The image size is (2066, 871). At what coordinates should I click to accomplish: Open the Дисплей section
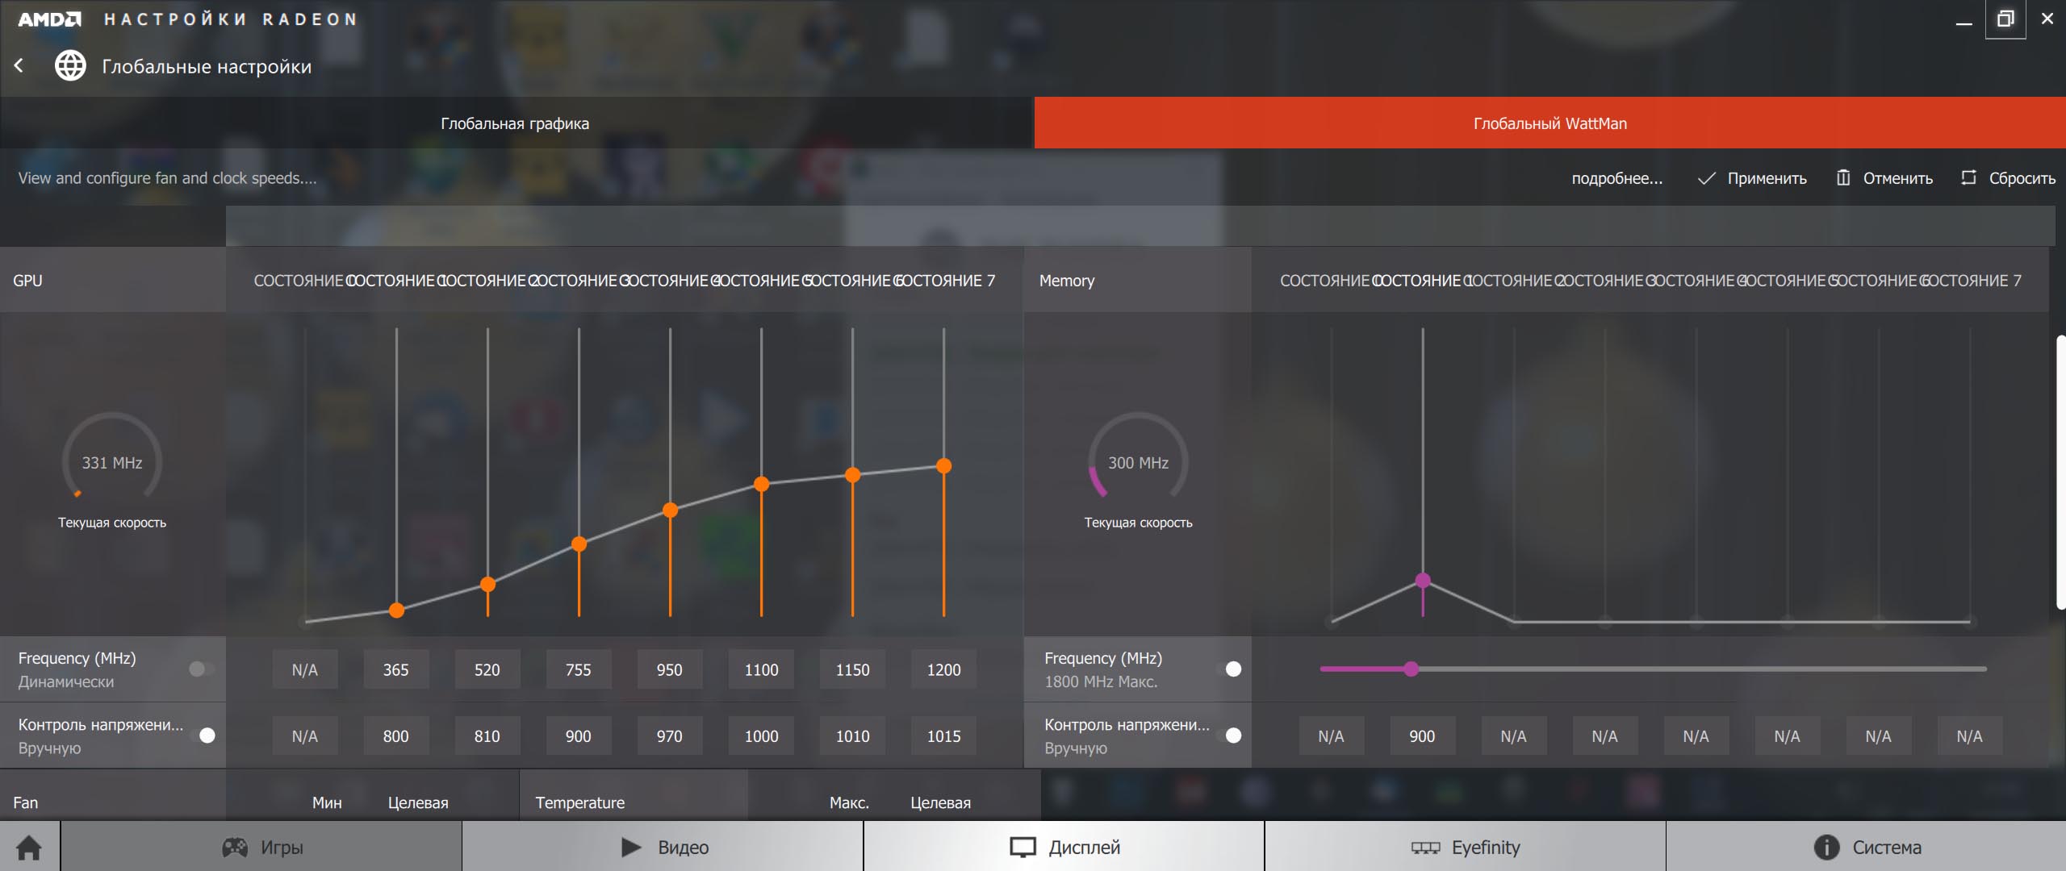coord(1064,848)
